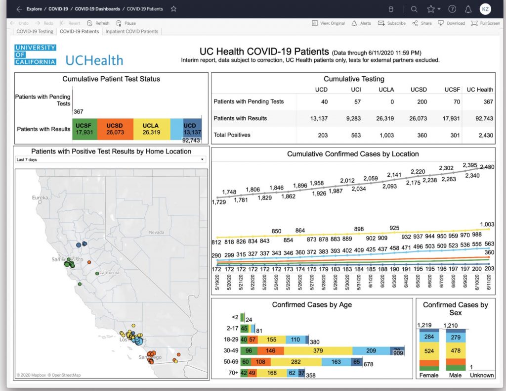Select the 2,430 Total Positives cell

(x=486, y=136)
